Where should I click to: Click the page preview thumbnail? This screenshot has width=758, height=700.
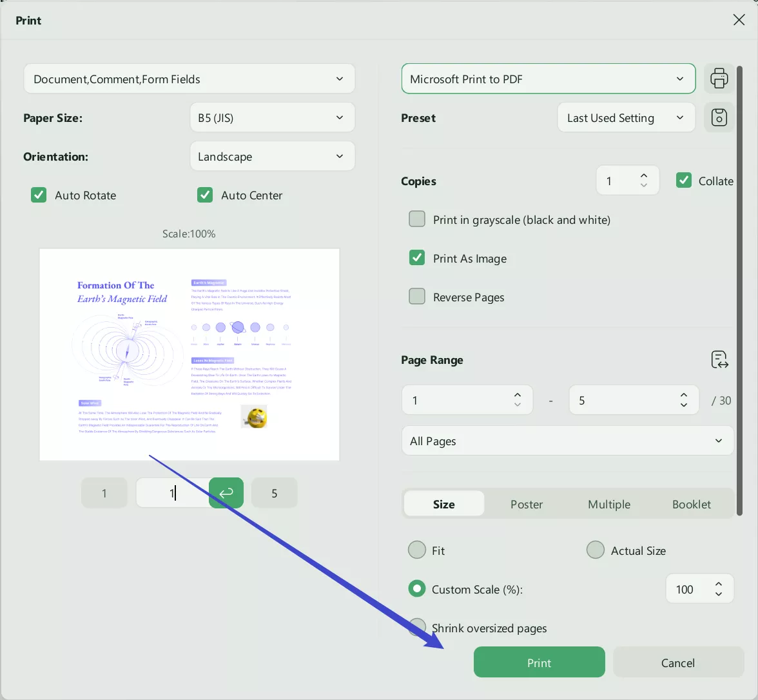pos(189,355)
